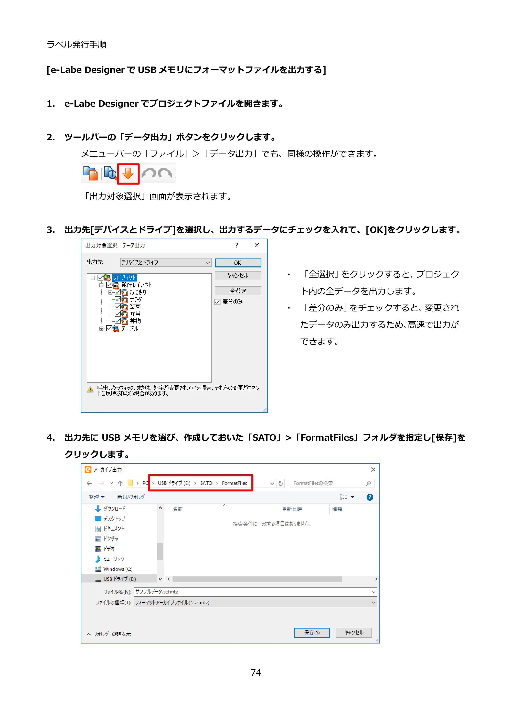The image size is (512, 724).
Task: Click キャンセル in the 出力対象選択 dialog
Action: (x=238, y=275)
